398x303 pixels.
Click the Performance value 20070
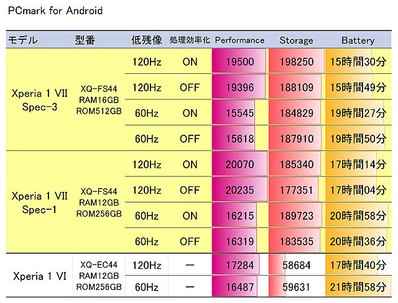coord(240,165)
